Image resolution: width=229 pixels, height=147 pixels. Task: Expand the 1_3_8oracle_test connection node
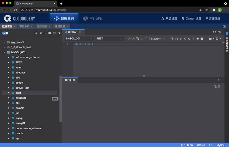[4, 47]
